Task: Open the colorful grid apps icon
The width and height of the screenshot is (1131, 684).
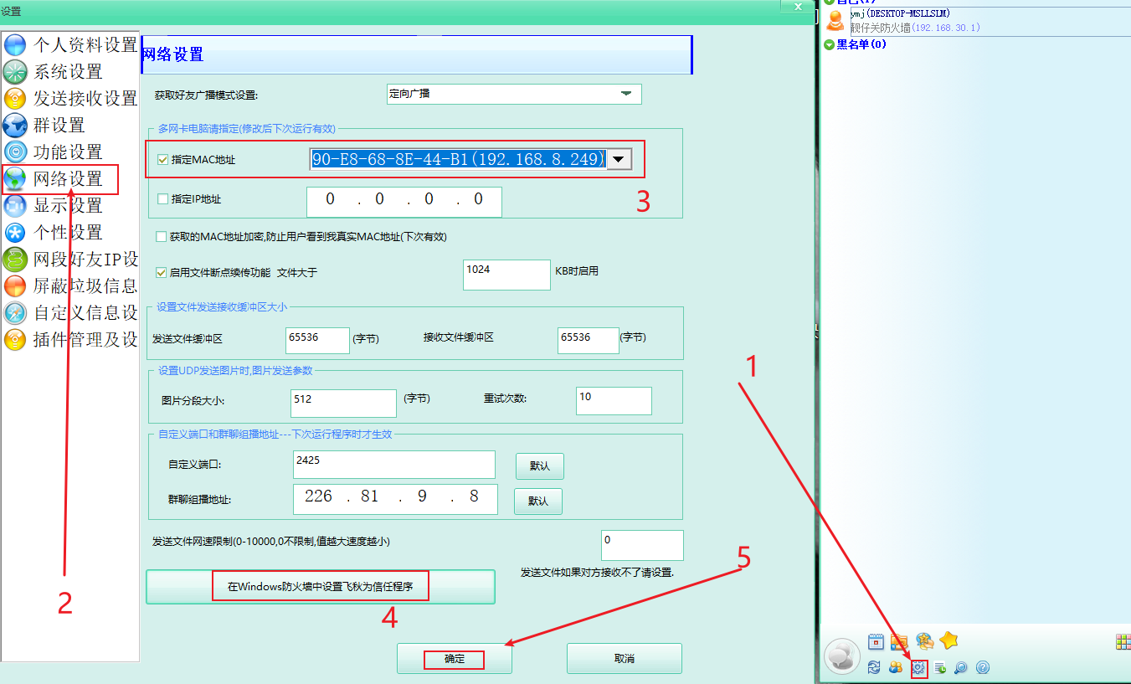Action: (1123, 641)
